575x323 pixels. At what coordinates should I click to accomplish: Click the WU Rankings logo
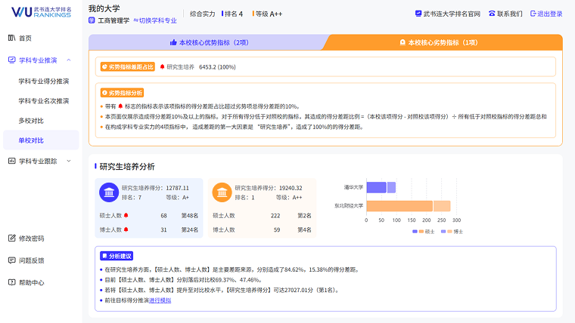pyautogui.click(x=41, y=12)
